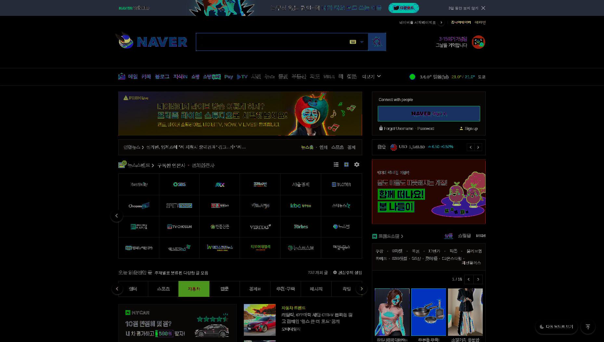The height and width of the screenshot is (342, 604).
Task: Open the Pay navigation link
Action: pyautogui.click(x=229, y=77)
